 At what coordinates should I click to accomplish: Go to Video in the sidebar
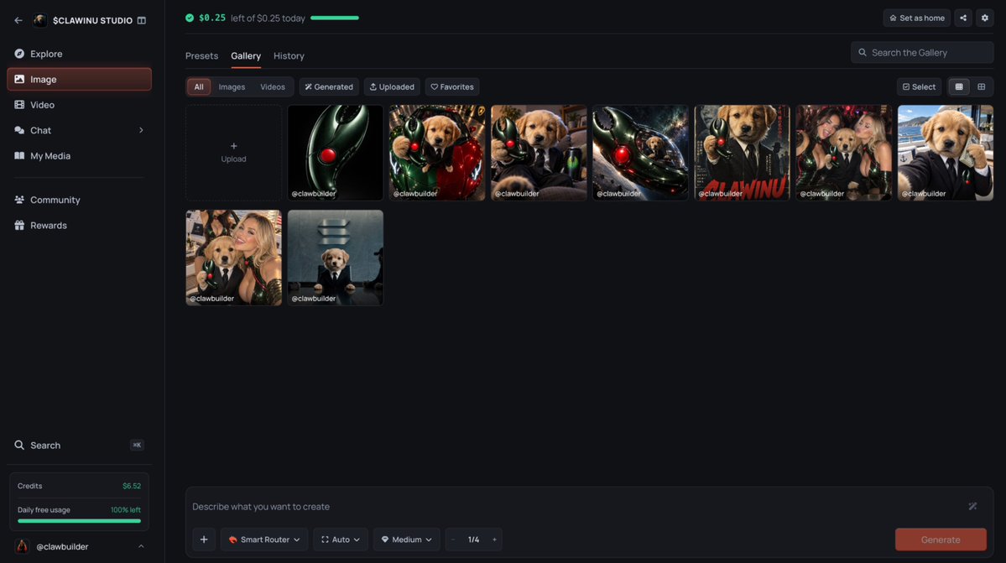click(x=79, y=105)
